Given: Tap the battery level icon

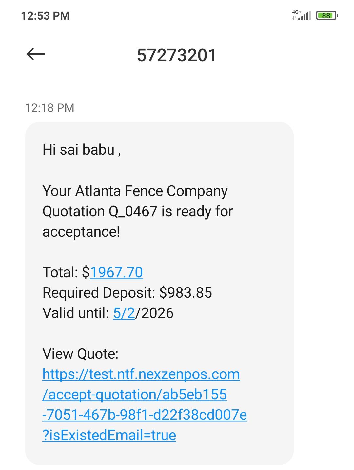Looking at the screenshot, I should (327, 15).
